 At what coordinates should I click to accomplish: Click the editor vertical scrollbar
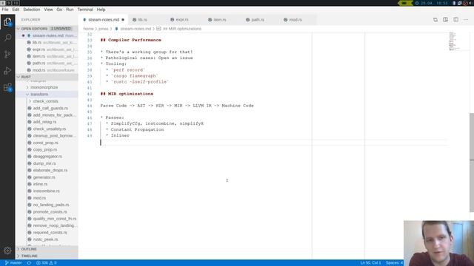pos(472,163)
